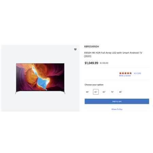This screenshot has height=153, width=153.
Task: Select the 55" screen size option
Action: tap(96, 92)
